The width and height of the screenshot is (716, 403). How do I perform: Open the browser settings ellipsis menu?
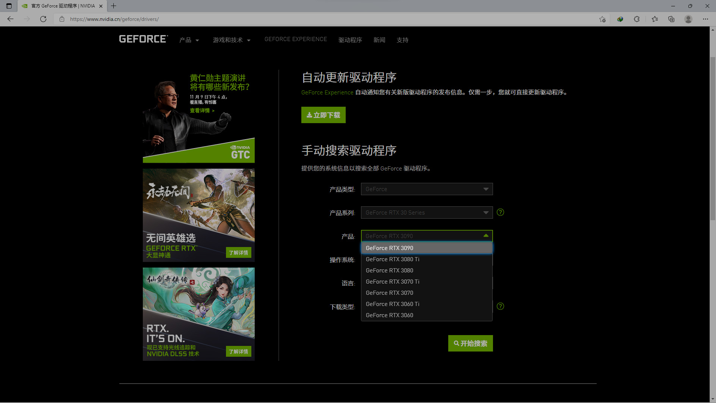click(706, 19)
